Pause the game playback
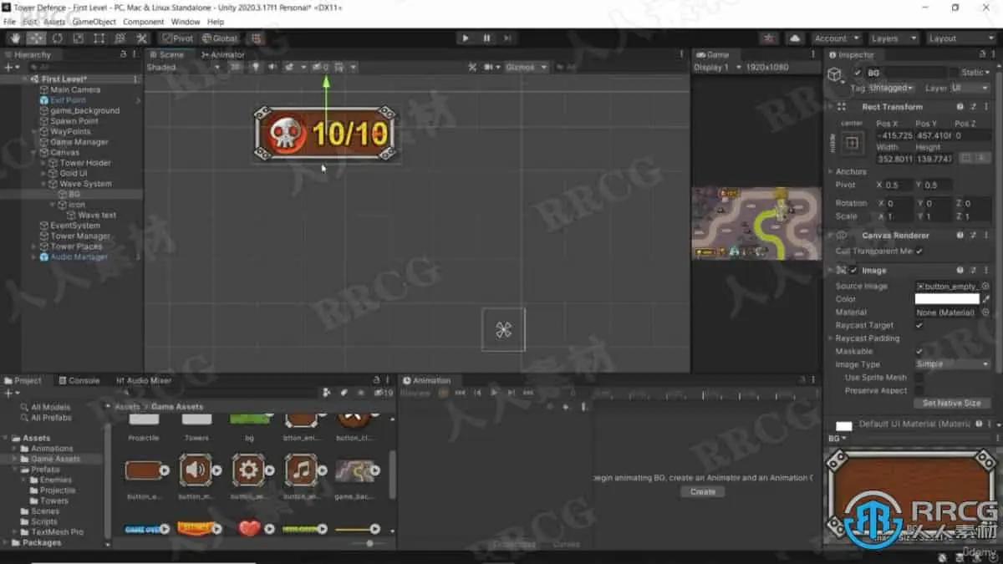 click(x=486, y=38)
